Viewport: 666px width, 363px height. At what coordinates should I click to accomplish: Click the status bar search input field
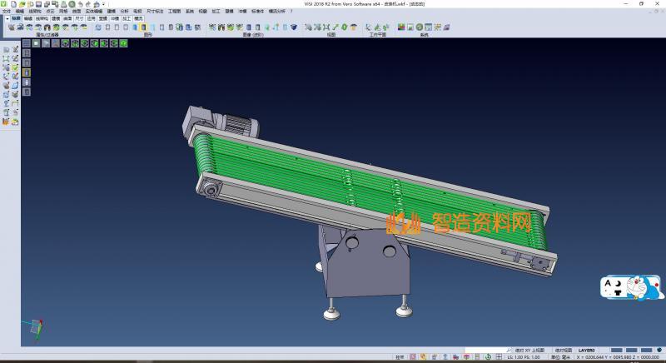pos(485,351)
